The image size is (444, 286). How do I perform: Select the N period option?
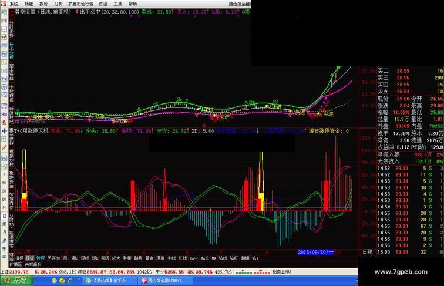(x=4, y=207)
